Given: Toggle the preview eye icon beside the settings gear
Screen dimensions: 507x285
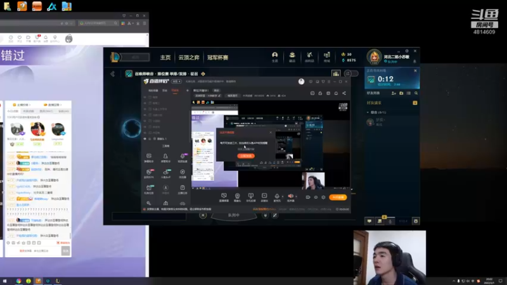Looking at the screenshot, I should click(316, 197).
